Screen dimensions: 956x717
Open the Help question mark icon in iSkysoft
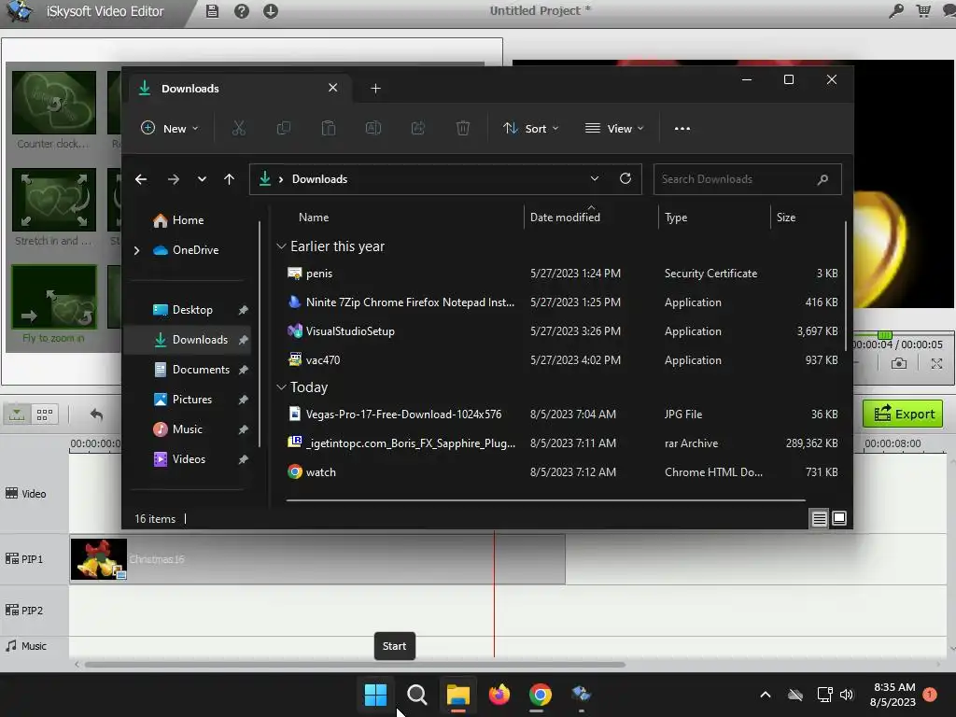pyautogui.click(x=242, y=11)
